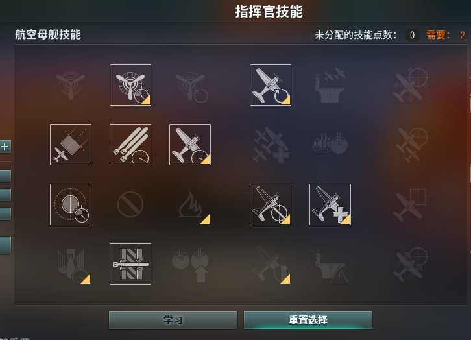Select the aircraft with plus sign skill
This screenshot has height=340, width=471.
point(330,204)
